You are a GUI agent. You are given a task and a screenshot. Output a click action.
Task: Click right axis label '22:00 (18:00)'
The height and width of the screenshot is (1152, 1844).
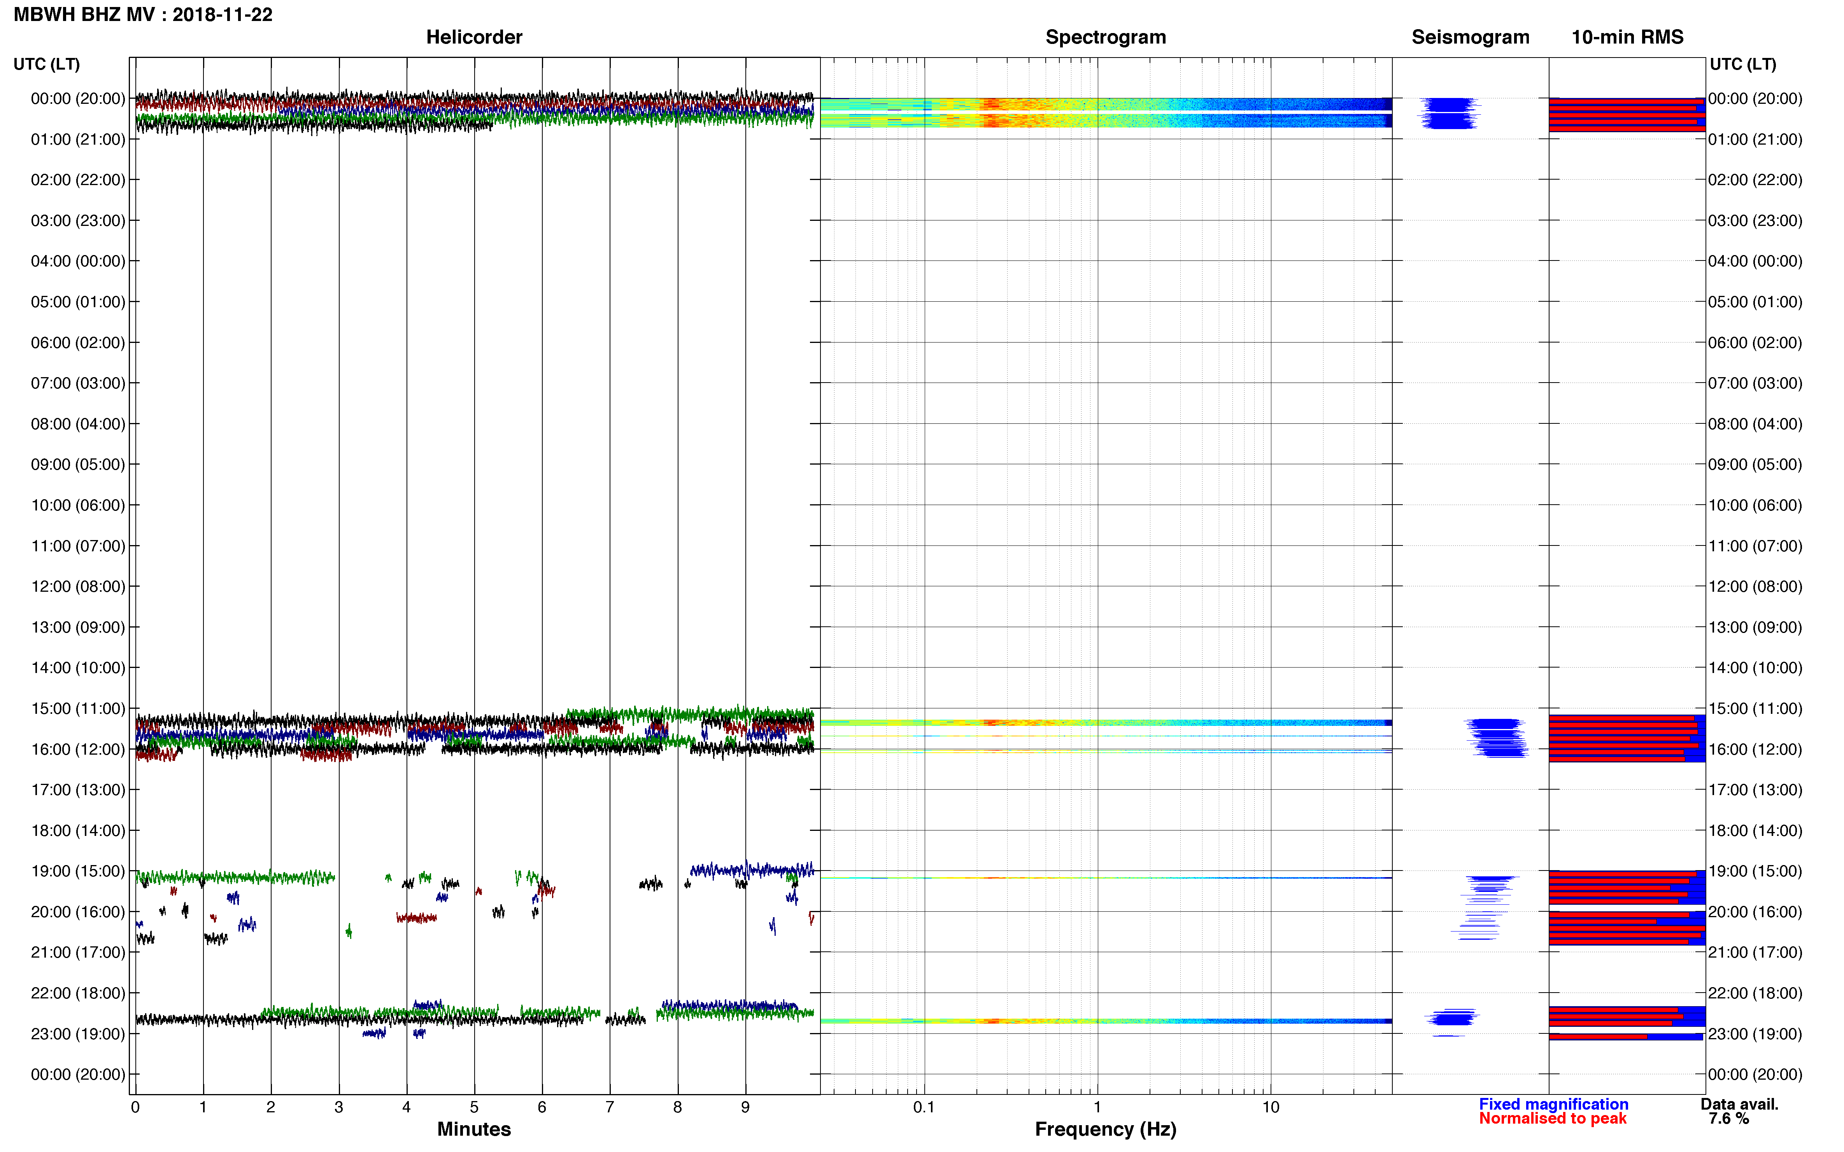pyautogui.click(x=1755, y=993)
